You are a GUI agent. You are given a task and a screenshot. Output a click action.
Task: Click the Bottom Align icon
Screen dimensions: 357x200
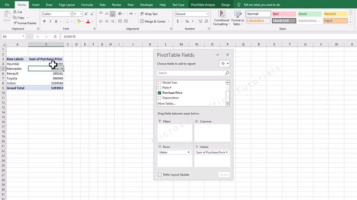point(113,14)
